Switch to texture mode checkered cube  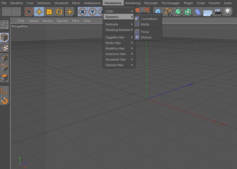point(4,48)
